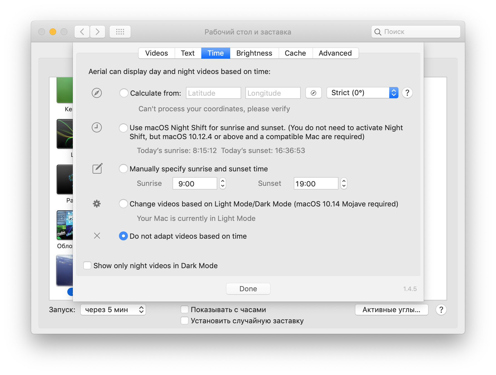Click Today's sunset: 16:36:53 text
The width and height of the screenshot is (496, 375).
(x=263, y=151)
